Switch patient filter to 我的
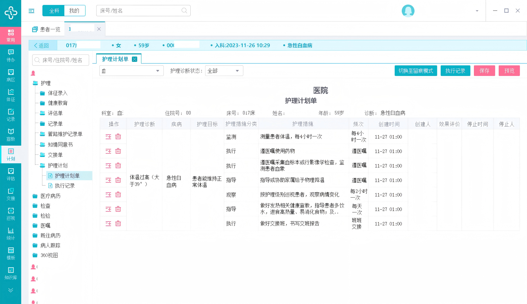Screen dimensions: 527x304 coord(74,11)
